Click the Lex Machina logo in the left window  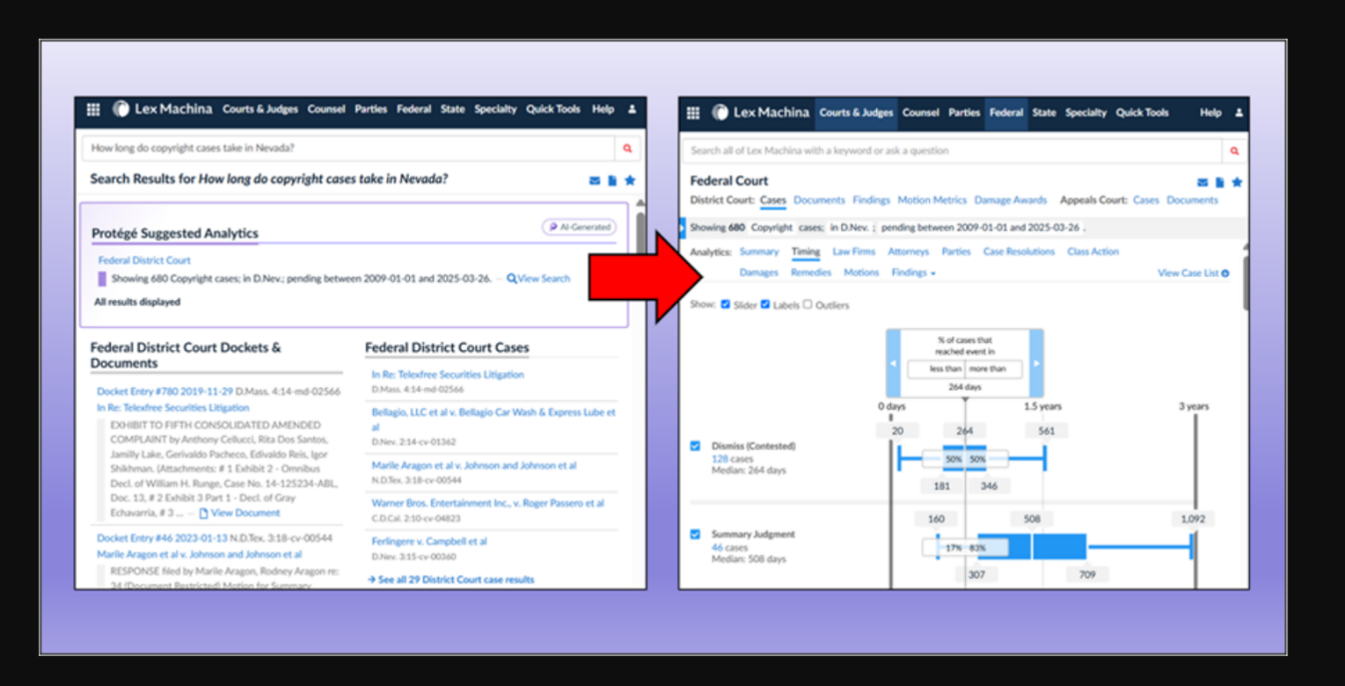[x=161, y=110]
